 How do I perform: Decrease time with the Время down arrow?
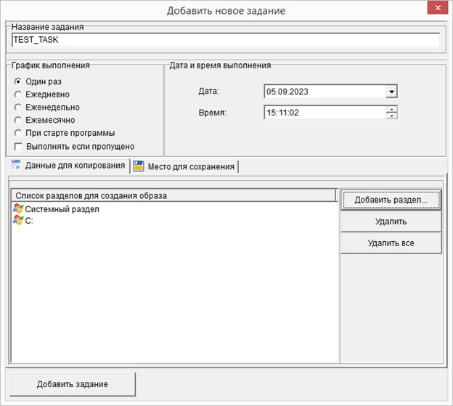[392, 116]
